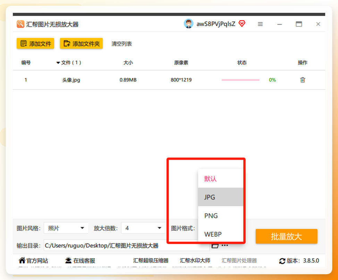Open 汇帮图片处理器 link
The width and height of the screenshot is (338, 280).
[x=239, y=260]
